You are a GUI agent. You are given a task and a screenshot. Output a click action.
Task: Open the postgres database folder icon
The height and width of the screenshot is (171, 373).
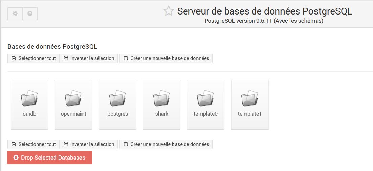point(118,98)
